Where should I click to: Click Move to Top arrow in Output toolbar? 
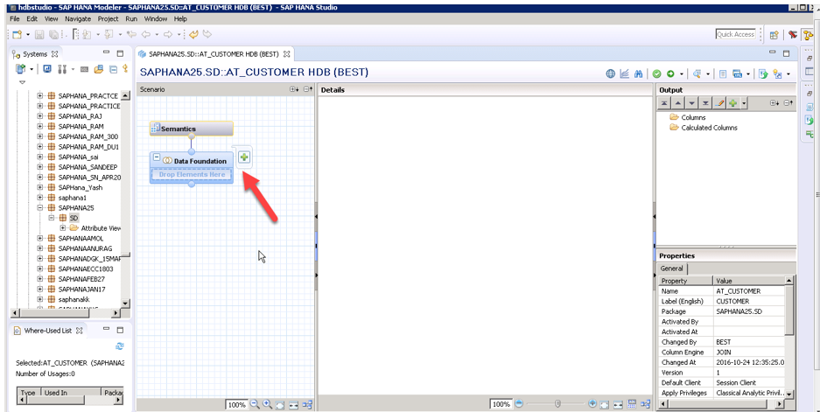(x=664, y=103)
